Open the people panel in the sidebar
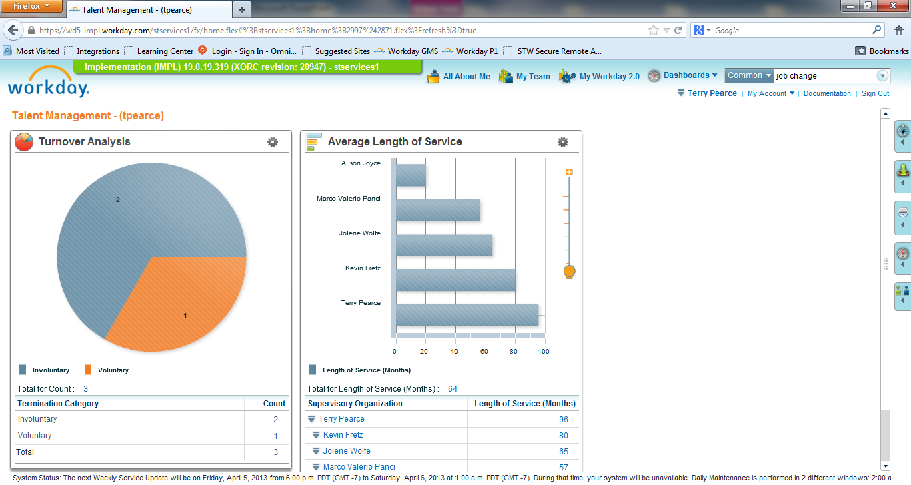This screenshot has height=485, width=911. 903,296
